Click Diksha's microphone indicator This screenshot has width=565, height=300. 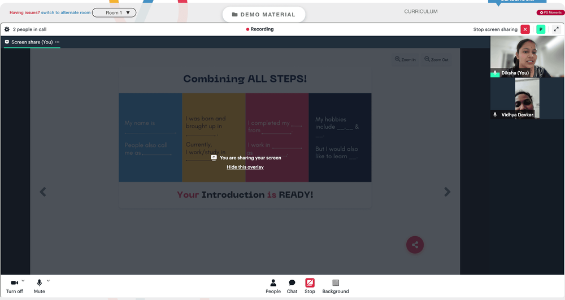(x=495, y=73)
